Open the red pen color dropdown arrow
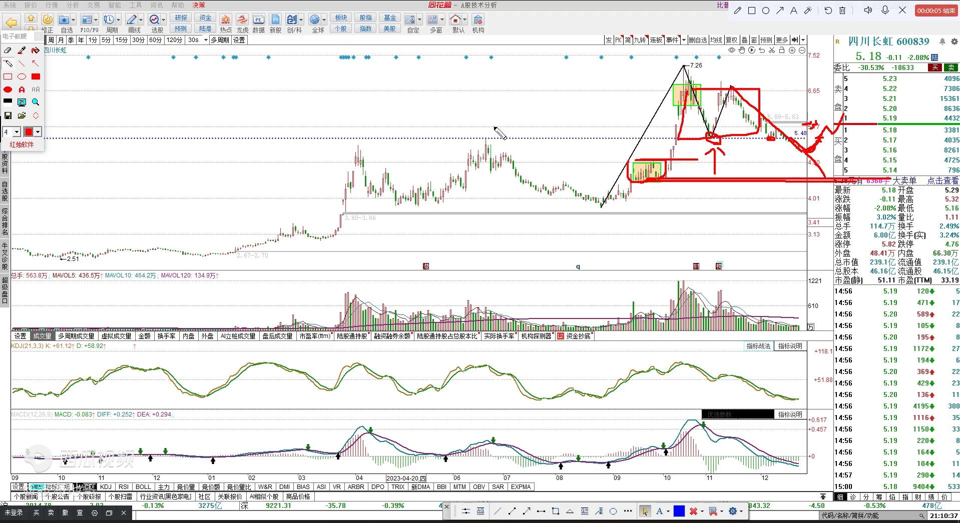960x523 pixels. 38,132
